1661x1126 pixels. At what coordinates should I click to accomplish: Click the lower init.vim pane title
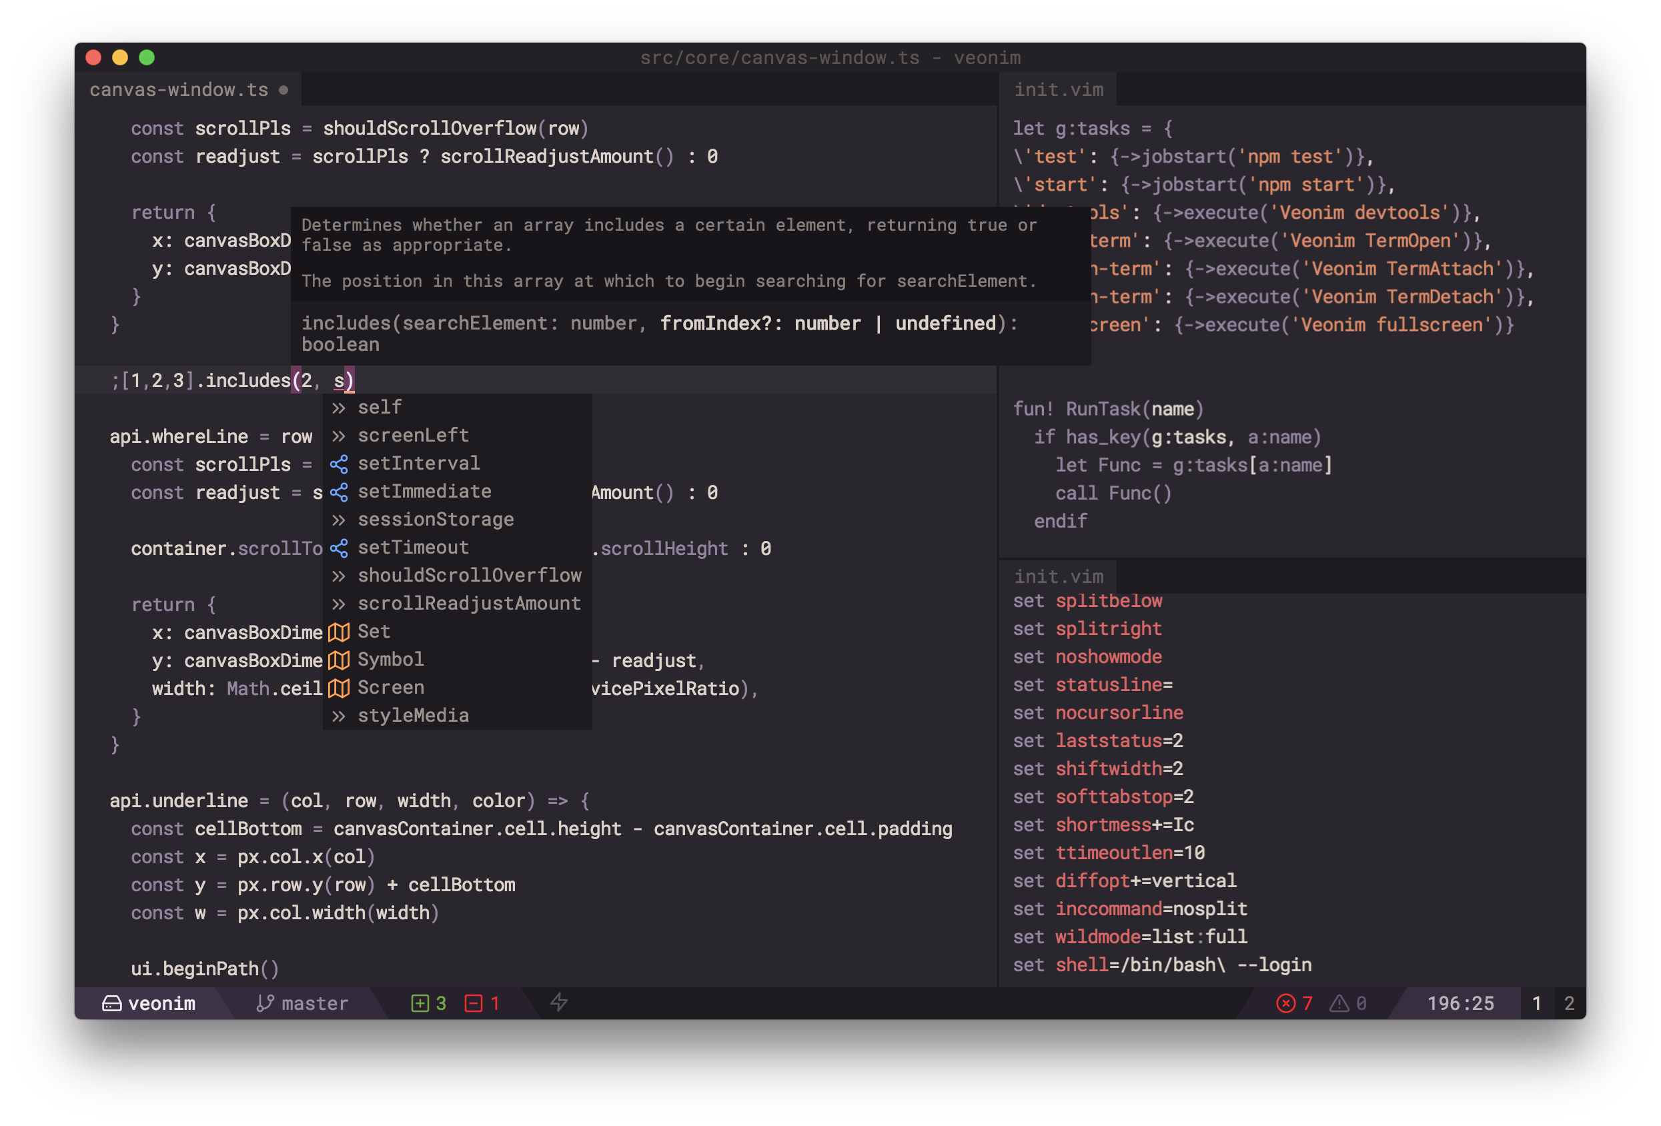coord(1059,576)
